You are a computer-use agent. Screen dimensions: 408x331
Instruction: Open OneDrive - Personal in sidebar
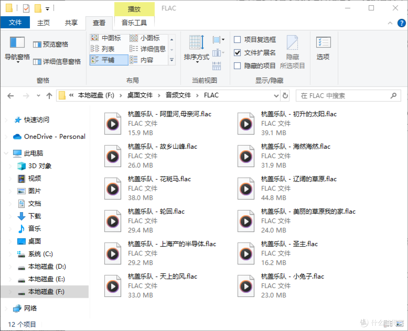pos(49,137)
